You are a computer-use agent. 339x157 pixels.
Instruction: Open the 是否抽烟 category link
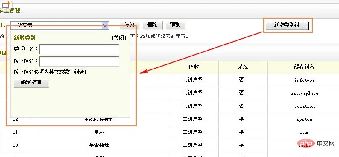pos(99,145)
